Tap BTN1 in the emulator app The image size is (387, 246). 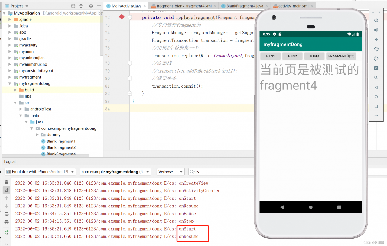(x=270, y=56)
